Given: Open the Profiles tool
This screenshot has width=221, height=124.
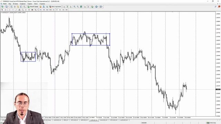Looking at the screenshot, I should pyautogui.click(x=6, y=7).
